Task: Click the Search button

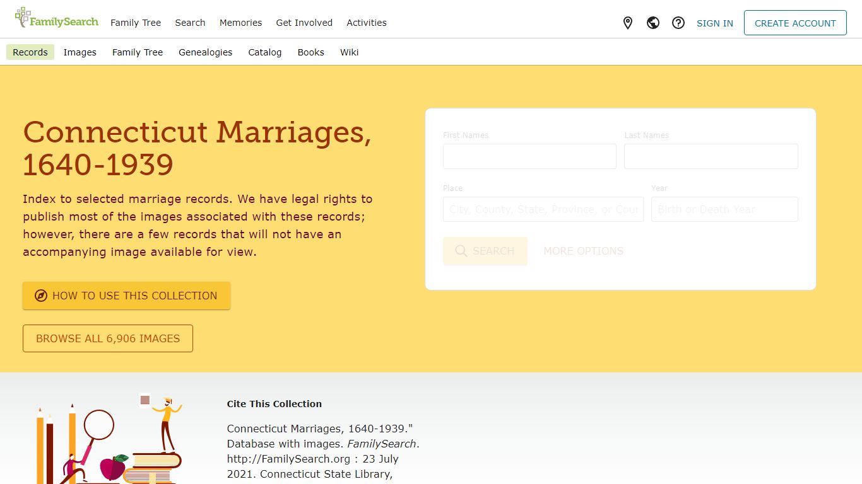Action: [485, 251]
